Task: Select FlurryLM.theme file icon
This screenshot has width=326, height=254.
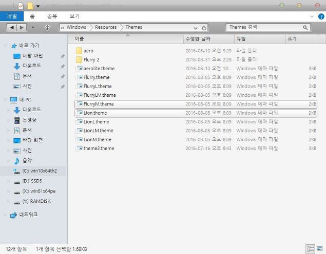Action: tap(79, 95)
